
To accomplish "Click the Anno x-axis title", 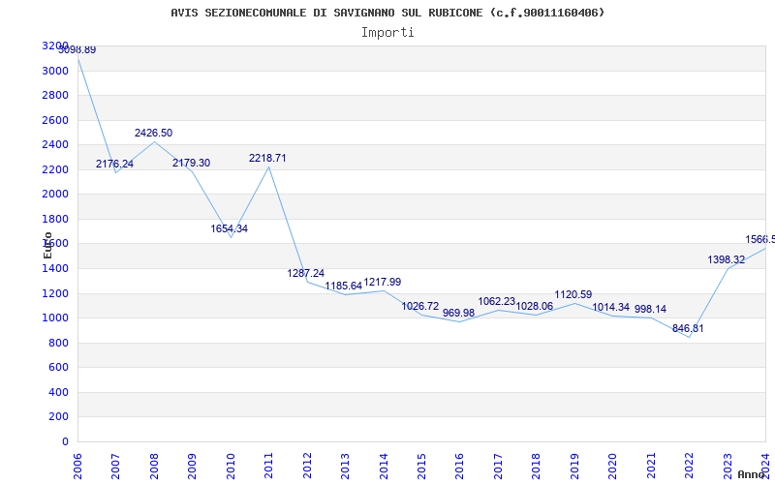I will pos(752,474).
